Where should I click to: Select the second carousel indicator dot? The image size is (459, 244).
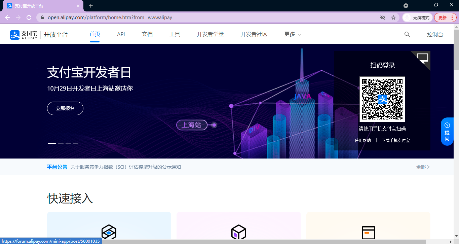click(61, 143)
